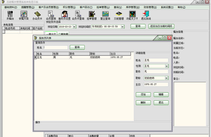Open the 营业查询 chart icon
Screen dimensions: 211x137
105,14
